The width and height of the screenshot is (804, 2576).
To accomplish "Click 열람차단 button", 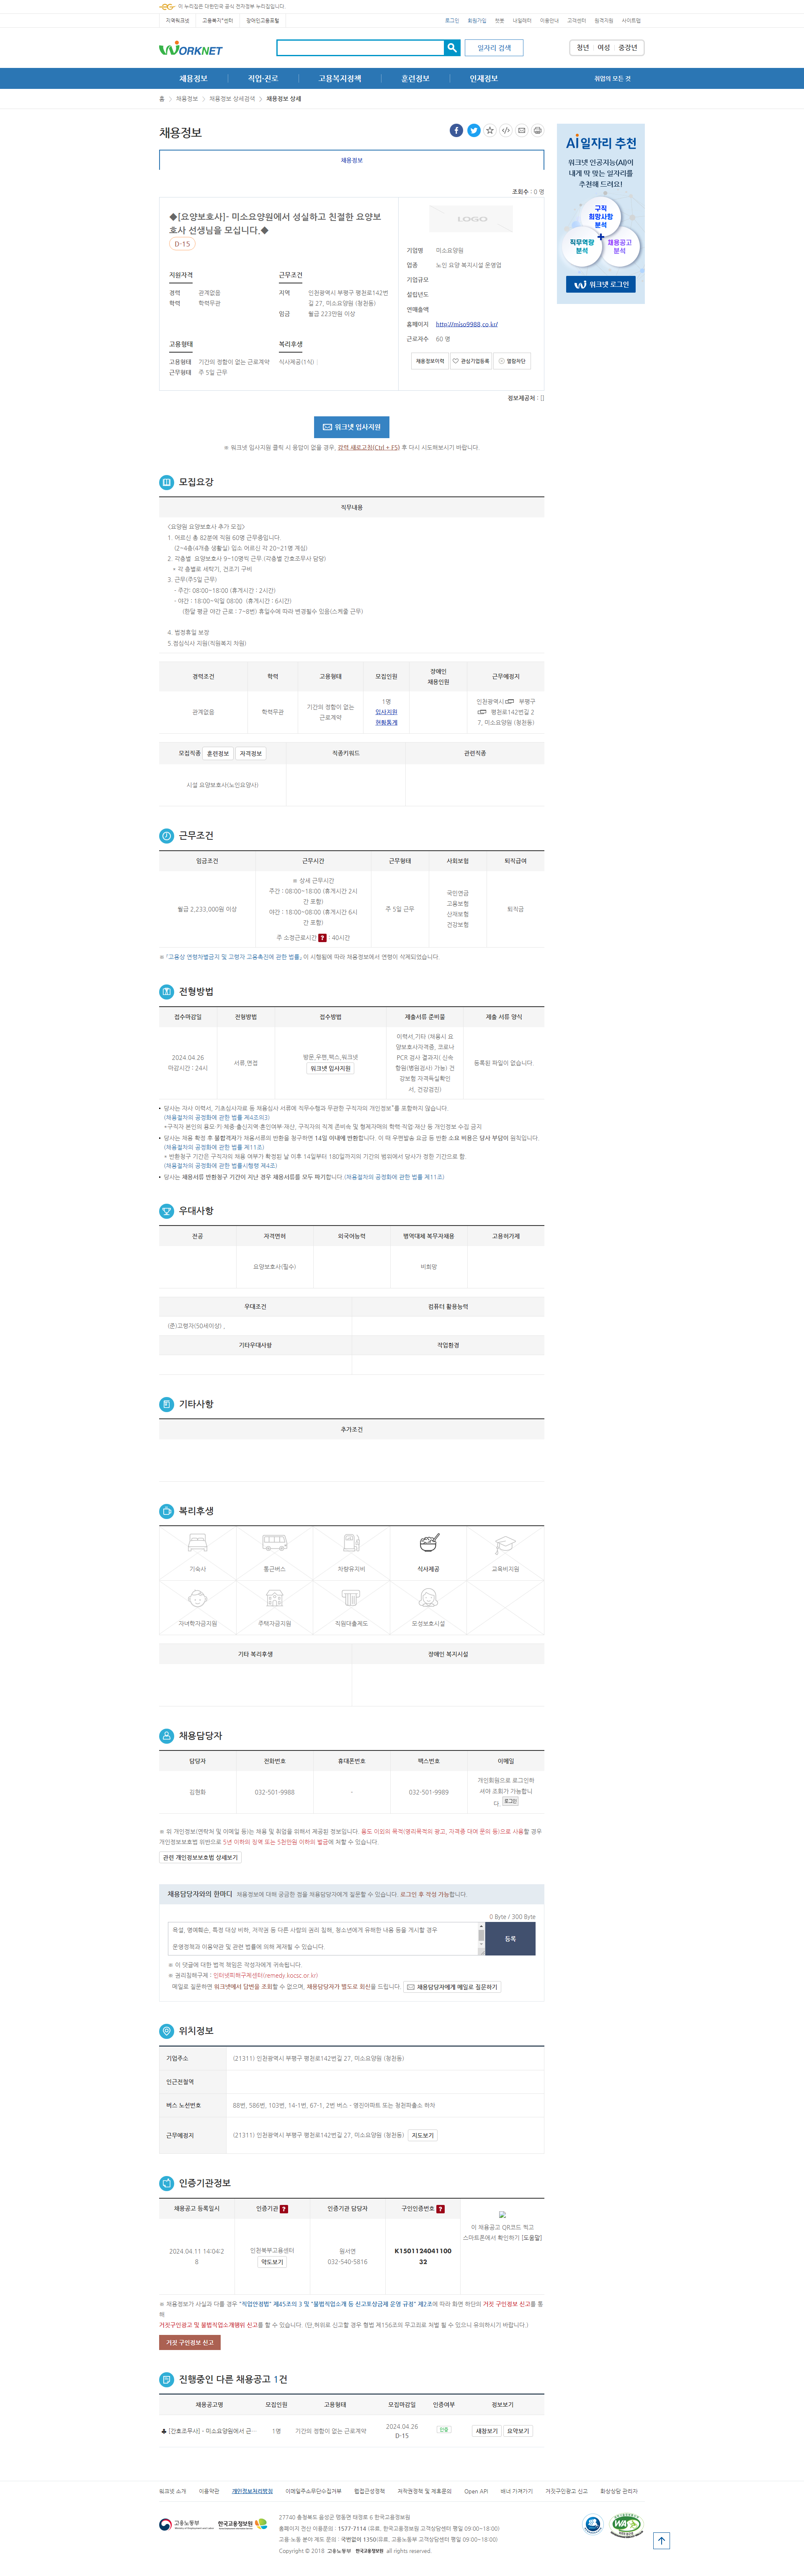I will [513, 361].
